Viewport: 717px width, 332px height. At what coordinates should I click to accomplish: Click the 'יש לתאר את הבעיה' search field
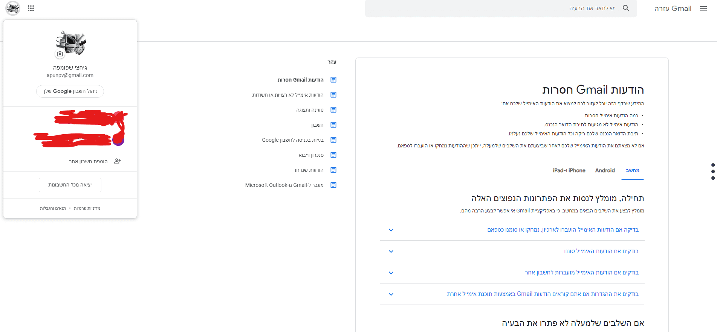click(501, 8)
